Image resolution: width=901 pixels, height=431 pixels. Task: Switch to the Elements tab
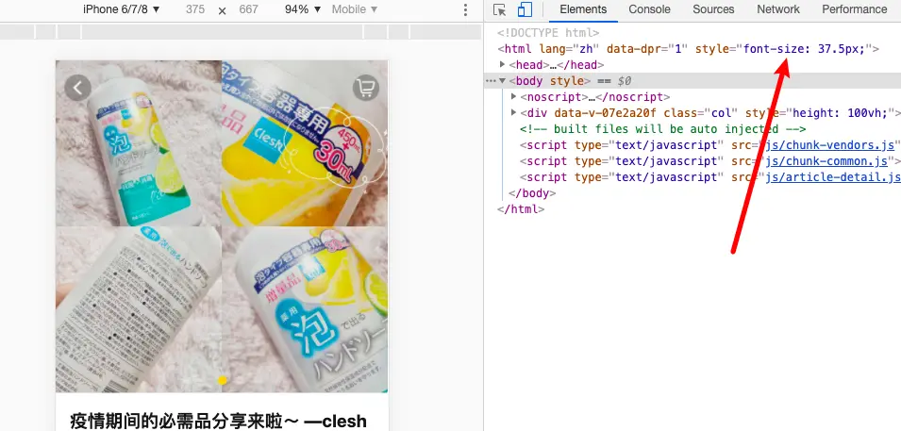pyautogui.click(x=583, y=9)
